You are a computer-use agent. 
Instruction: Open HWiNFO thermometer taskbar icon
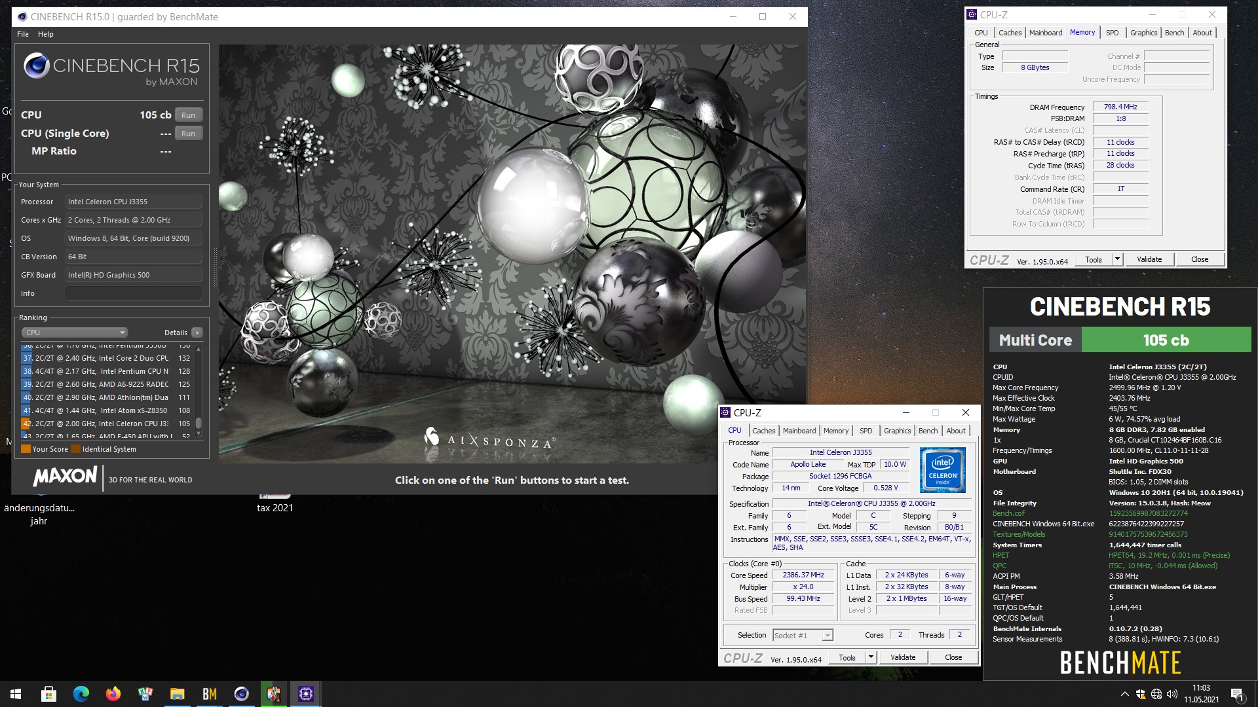(274, 694)
